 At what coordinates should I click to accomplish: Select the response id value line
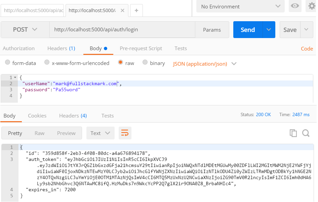(x=88, y=153)
